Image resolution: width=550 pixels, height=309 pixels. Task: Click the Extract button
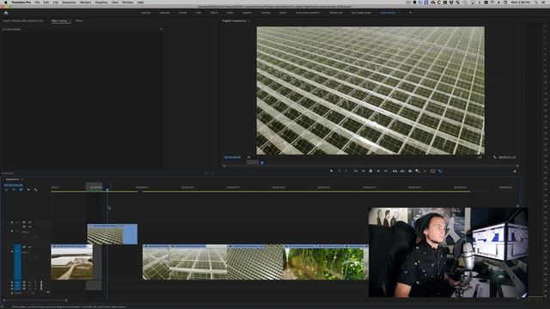(402, 171)
